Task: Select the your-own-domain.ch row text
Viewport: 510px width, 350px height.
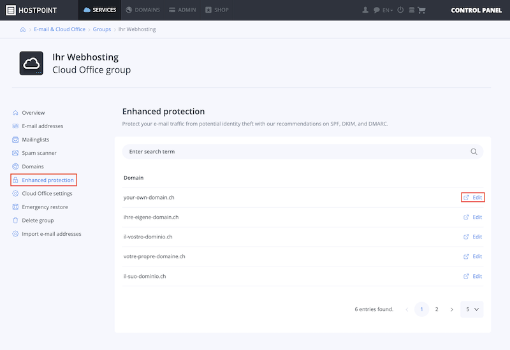Action: click(149, 198)
